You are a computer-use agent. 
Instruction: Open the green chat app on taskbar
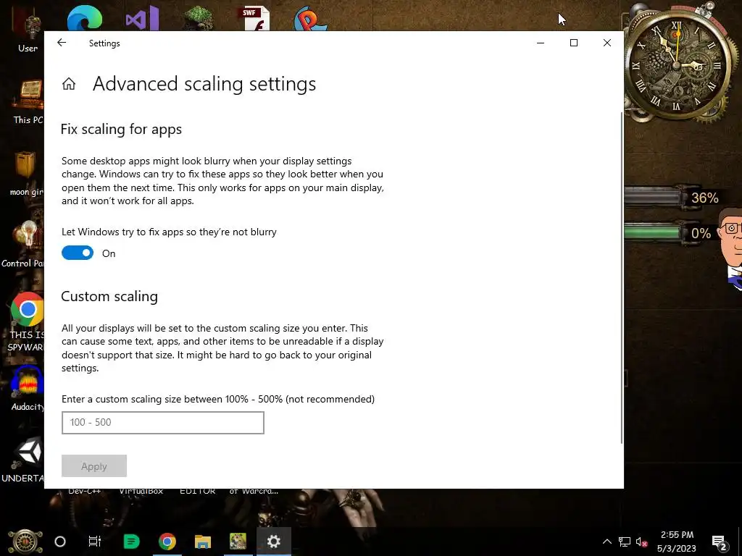(x=131, y=542)
